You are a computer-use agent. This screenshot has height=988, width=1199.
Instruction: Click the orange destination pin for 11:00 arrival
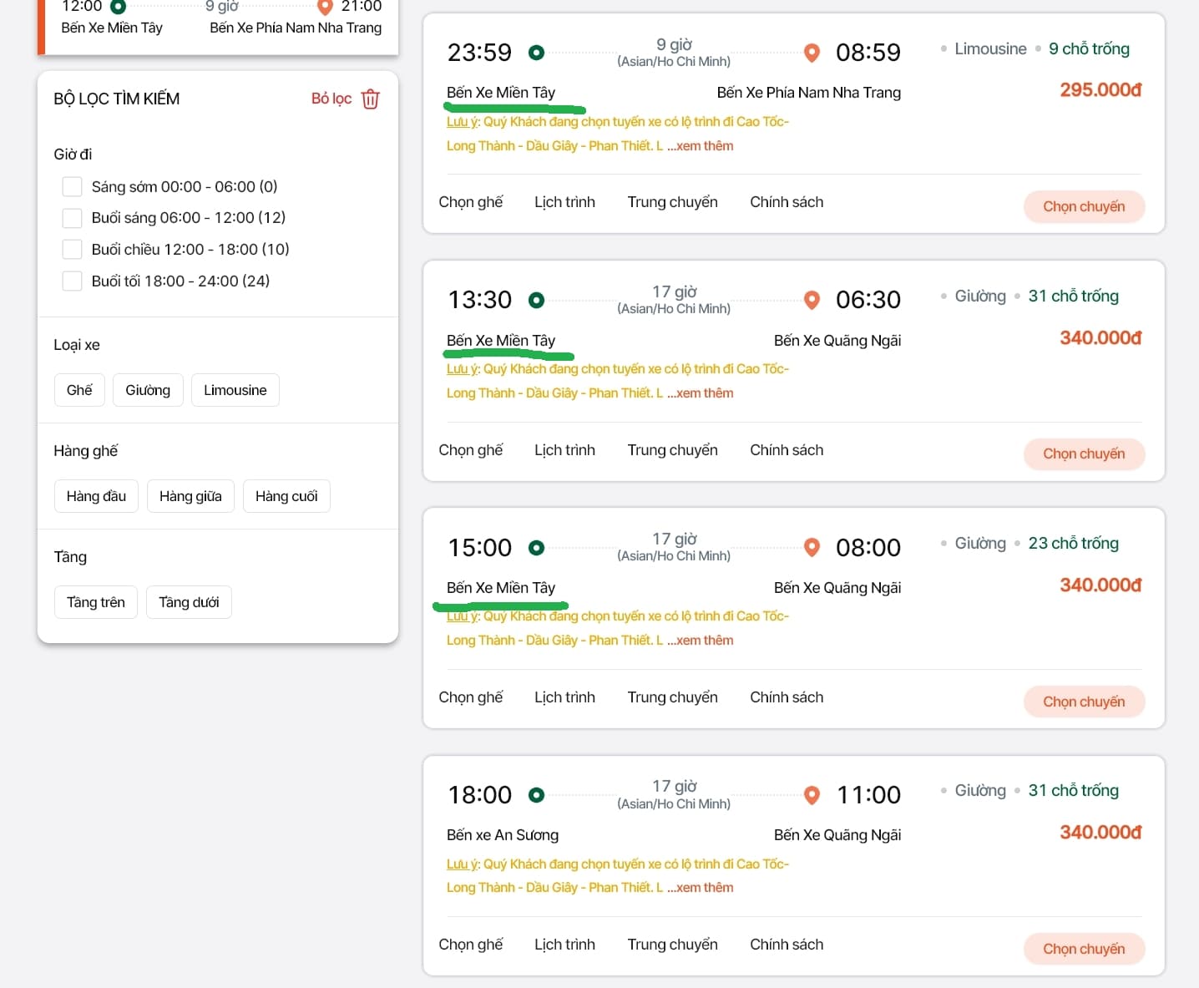point(812,795)
